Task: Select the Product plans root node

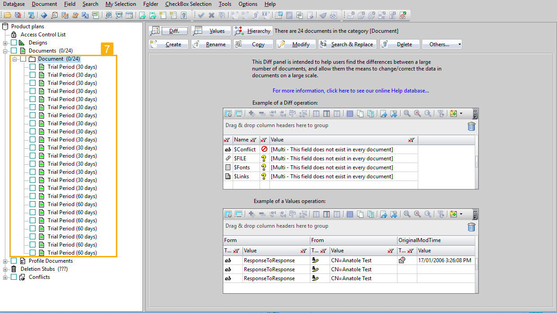Action: (27, 26)
